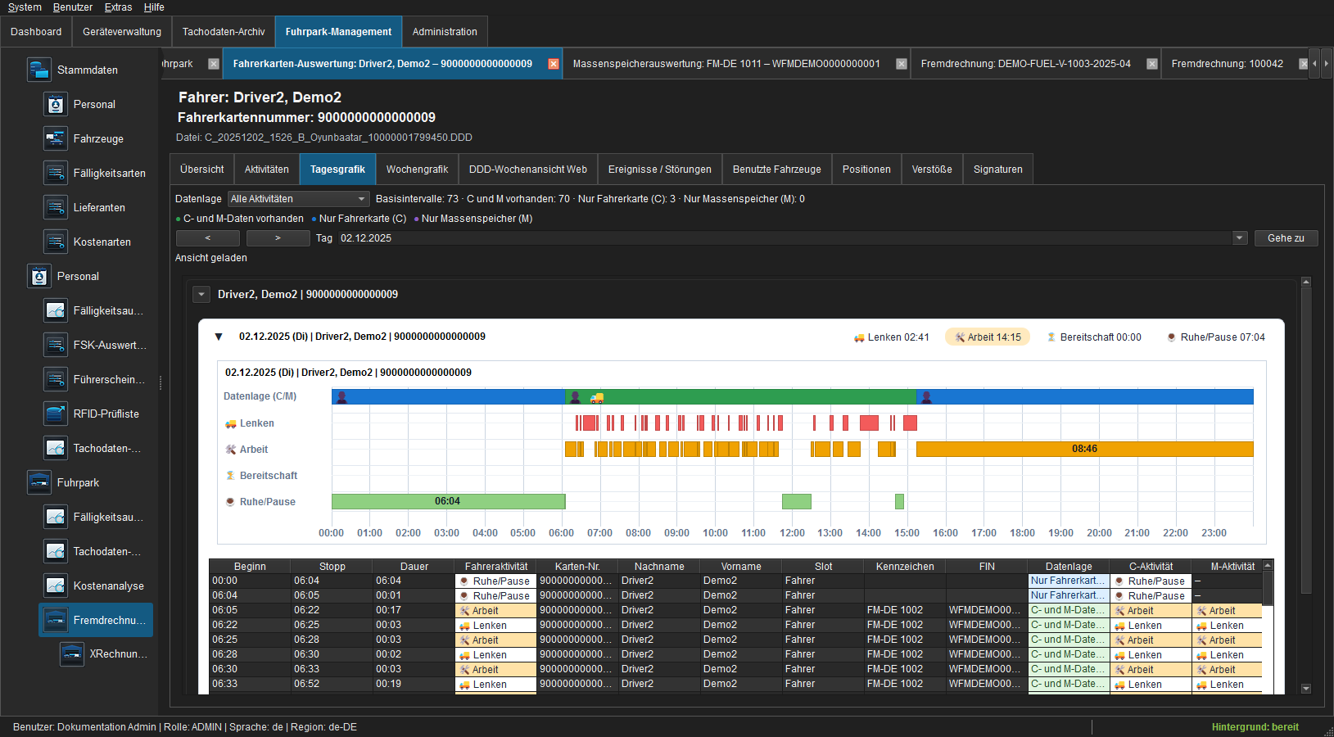Switch to the Wochengrafik tab

click(x=417, y=170)
